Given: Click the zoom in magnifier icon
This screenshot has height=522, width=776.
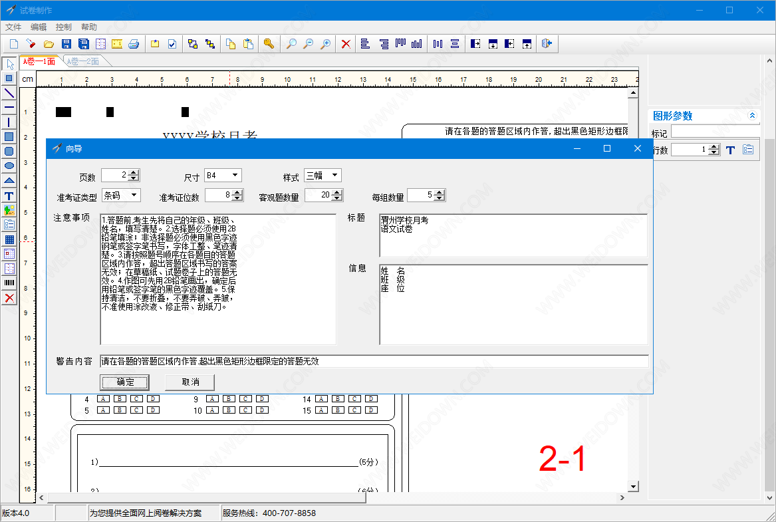Looking at the screenshot, I should coord(325,44).
